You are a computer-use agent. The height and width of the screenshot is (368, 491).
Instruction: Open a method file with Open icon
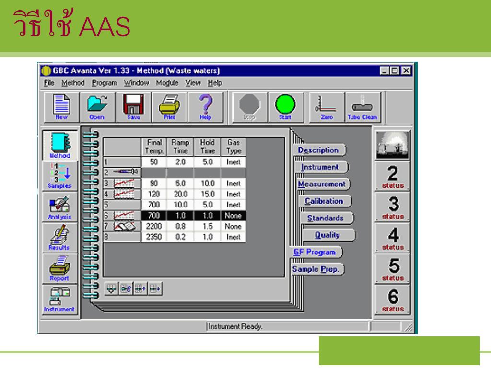[97, 107]
